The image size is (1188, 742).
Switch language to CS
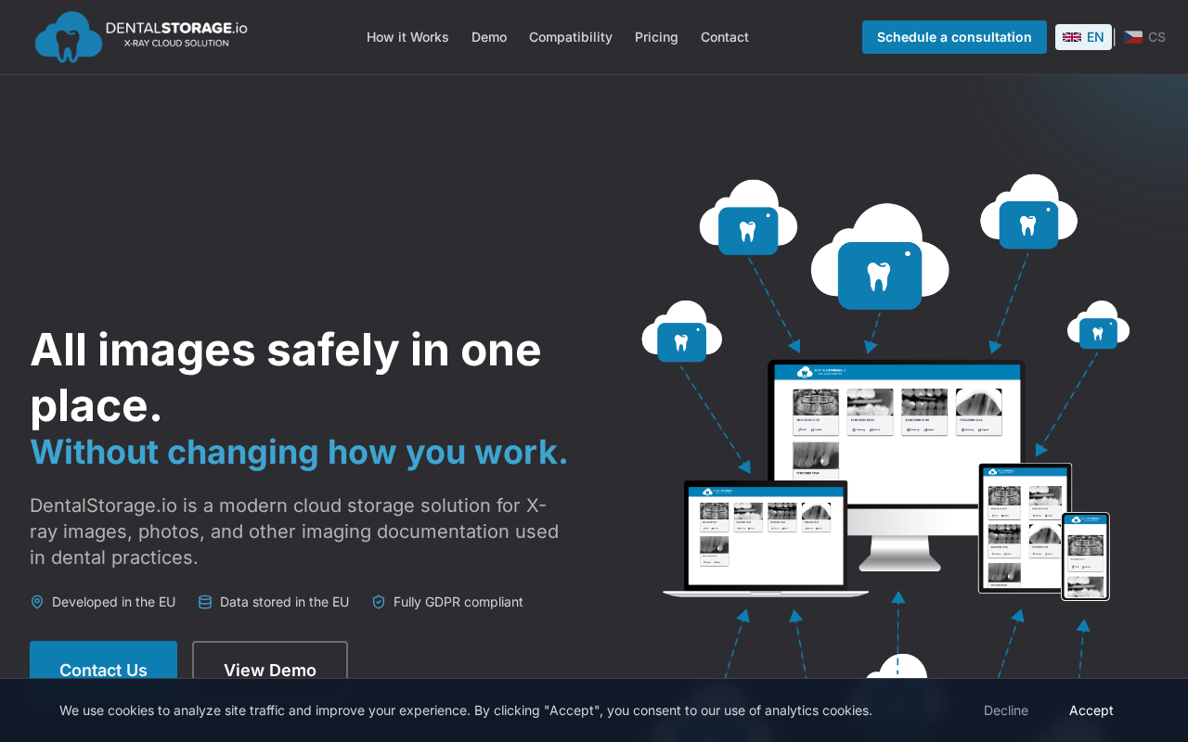tap(1144, 37)
